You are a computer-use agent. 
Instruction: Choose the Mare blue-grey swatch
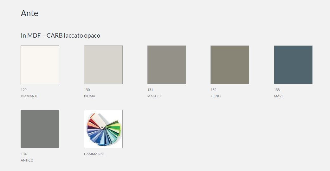tap(293, 65)
